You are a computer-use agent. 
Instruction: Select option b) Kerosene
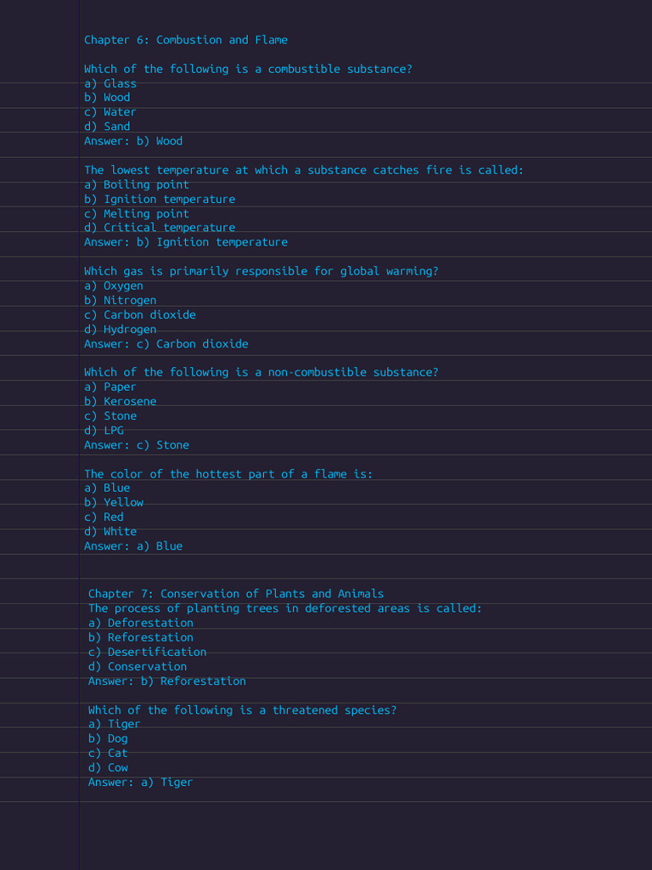click(x=121, y=401)
